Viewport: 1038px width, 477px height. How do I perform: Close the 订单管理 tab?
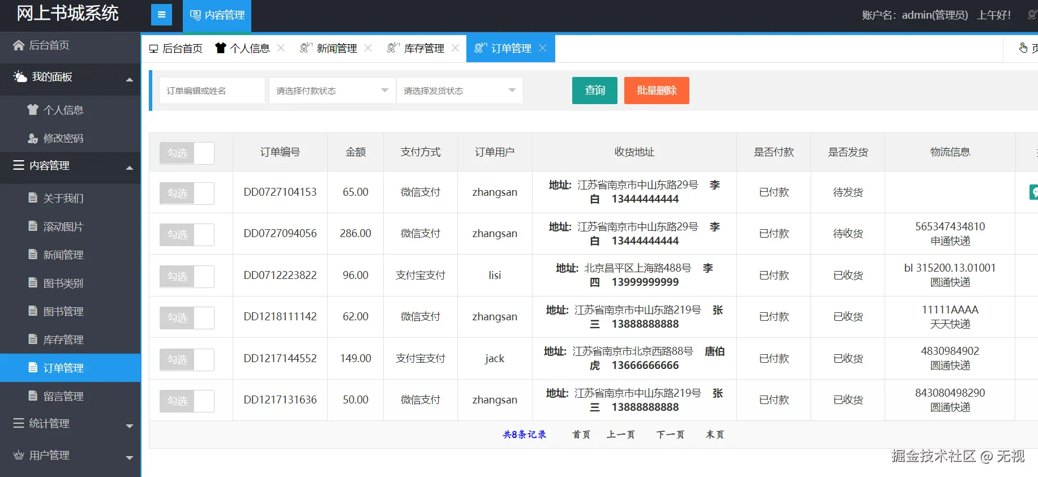pos(542,48)
